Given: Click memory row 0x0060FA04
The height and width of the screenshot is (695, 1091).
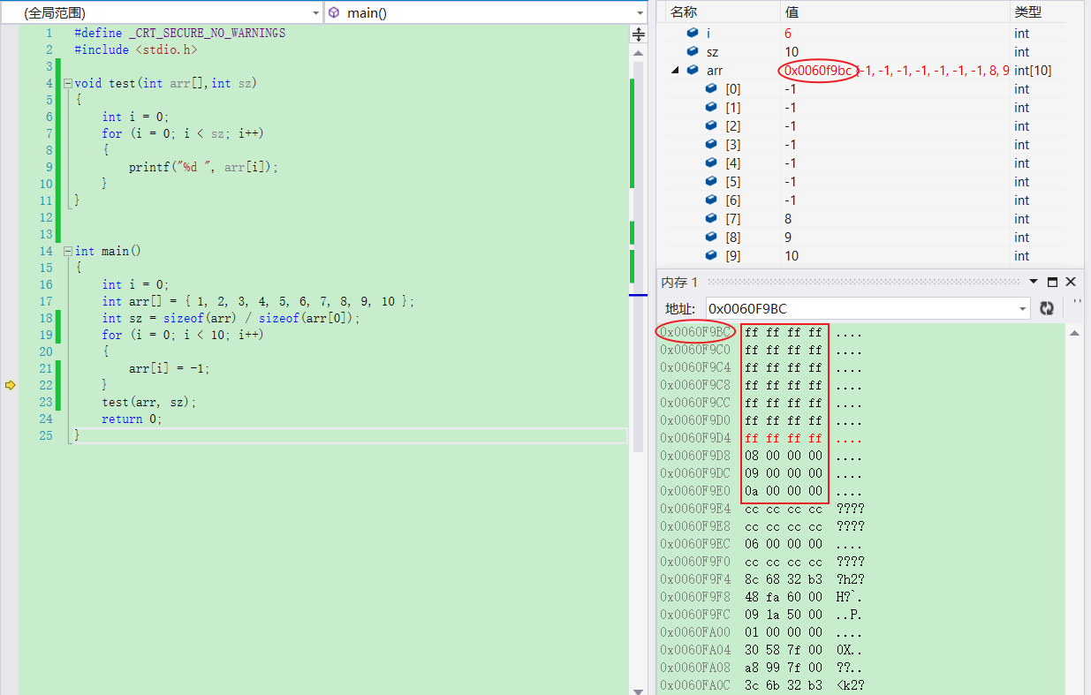Looking at the screenshot, I should coord(762,650).
